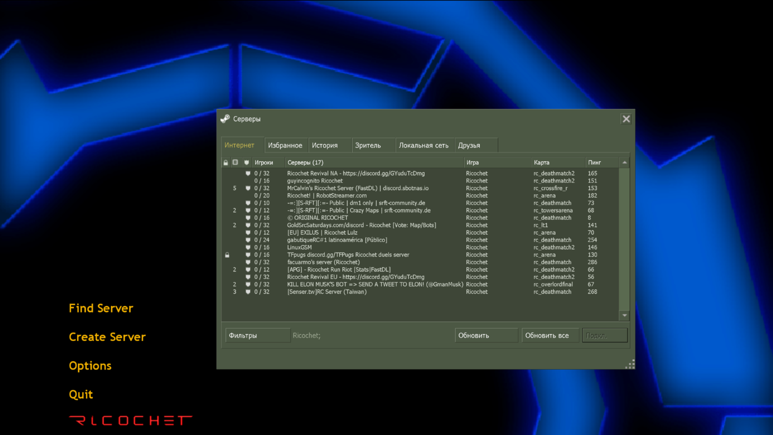
Task: Click the VAC shield column header icon
Action: 246,163
